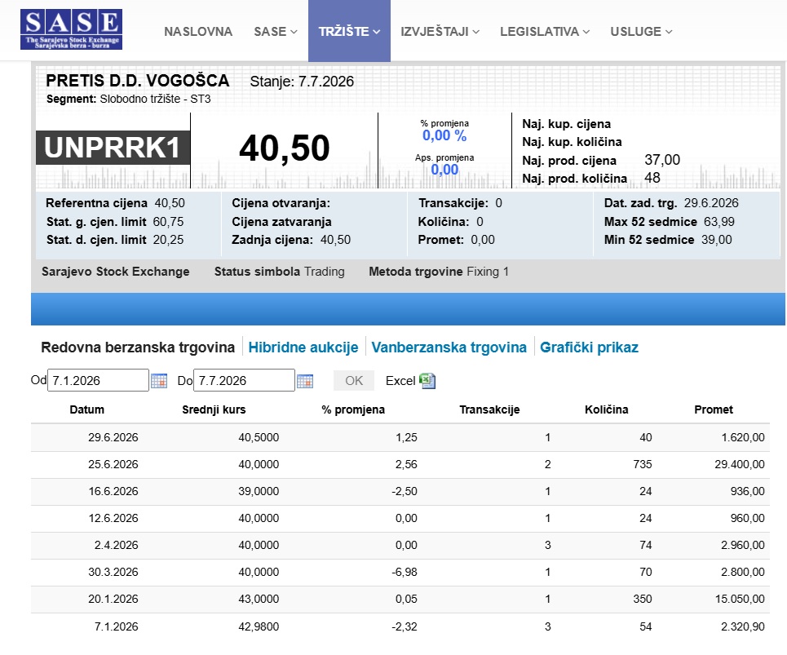This screenshot has width=787, height=655.
Task: Click the Min 52 sedmice 39,00 value
Action: [717, 240]
